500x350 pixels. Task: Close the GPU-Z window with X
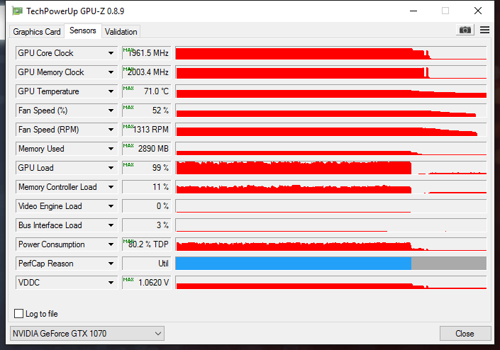(478, 11)
